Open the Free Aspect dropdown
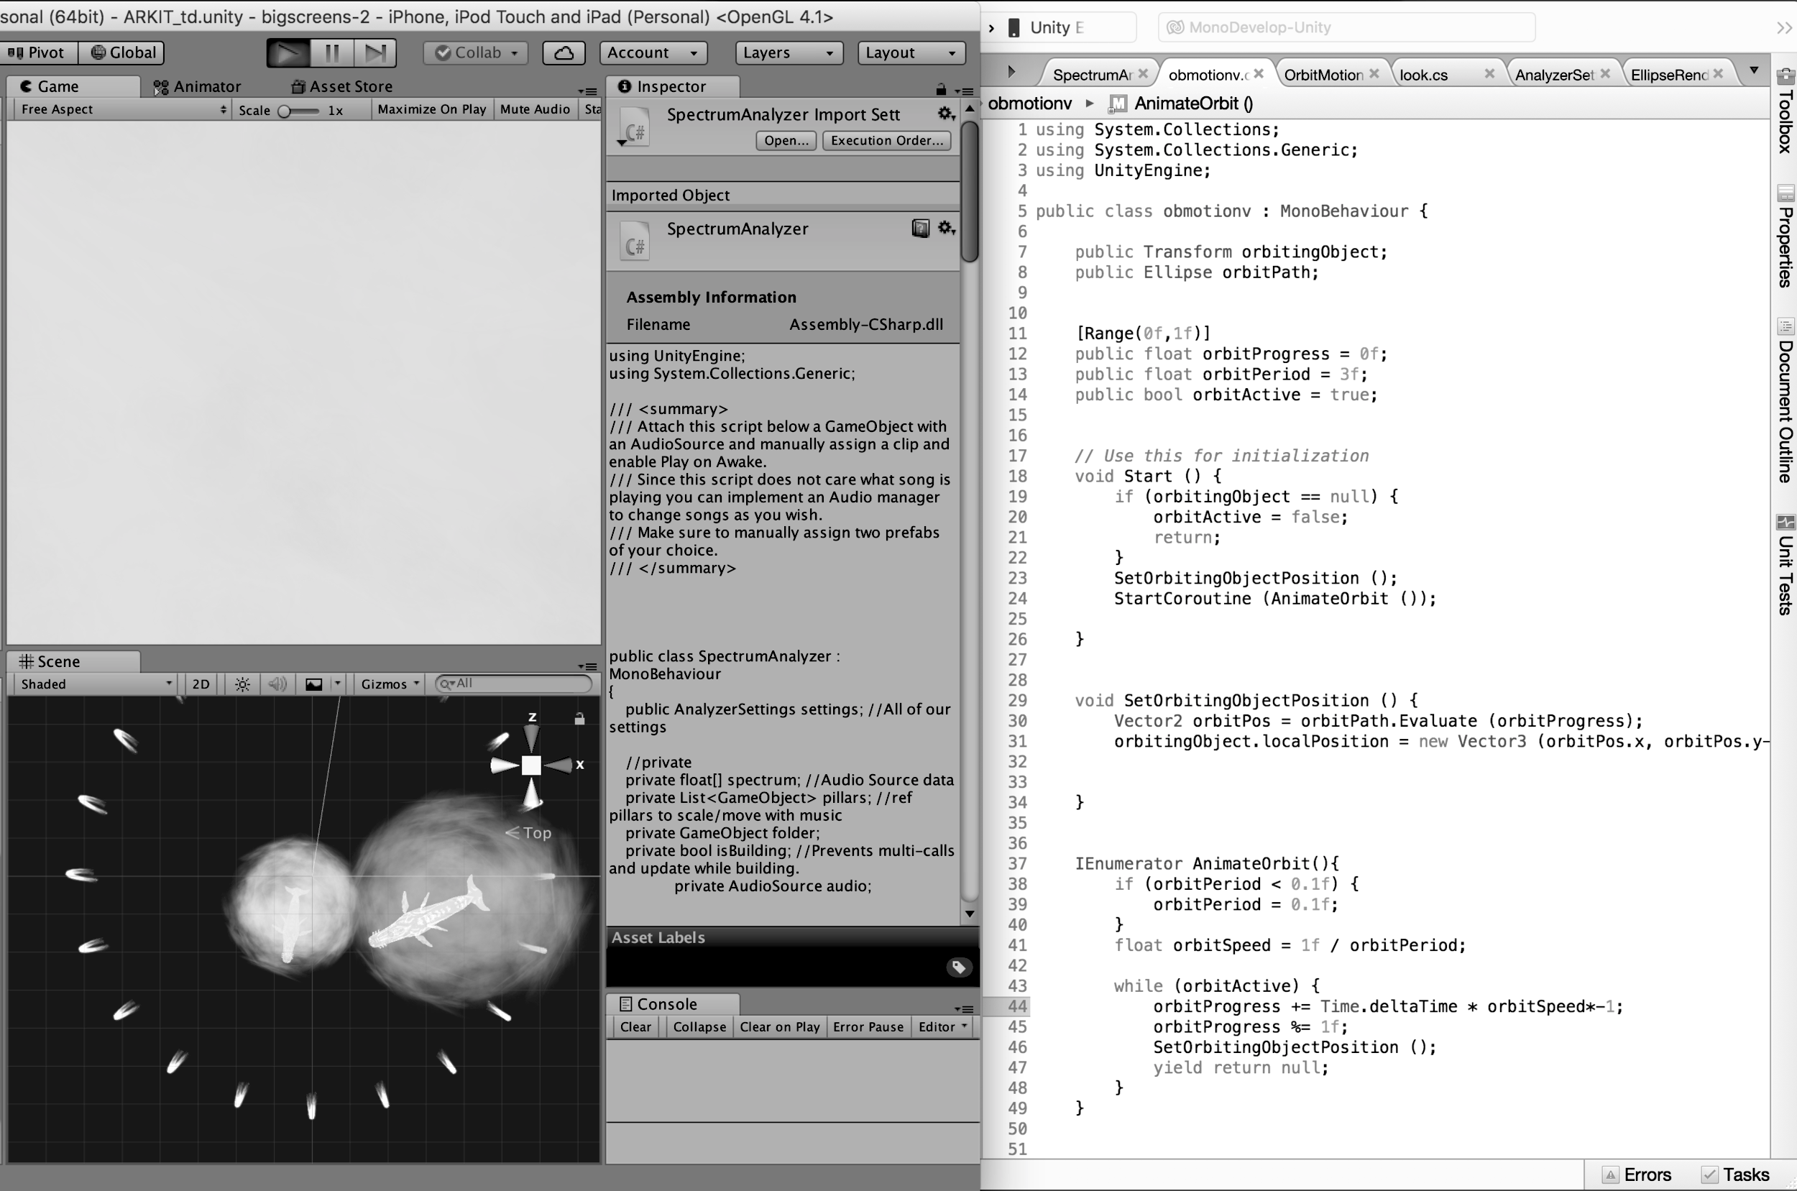 point(121,109)
